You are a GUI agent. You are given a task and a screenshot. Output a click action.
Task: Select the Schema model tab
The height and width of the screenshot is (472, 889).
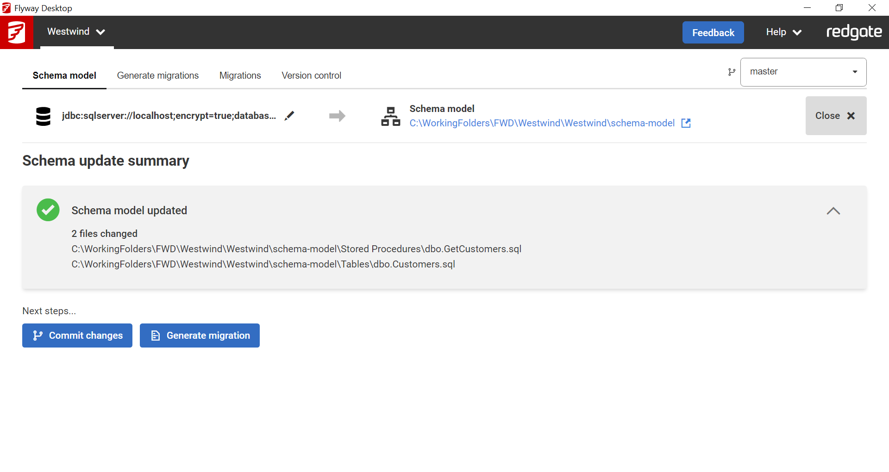coord(64,75)
